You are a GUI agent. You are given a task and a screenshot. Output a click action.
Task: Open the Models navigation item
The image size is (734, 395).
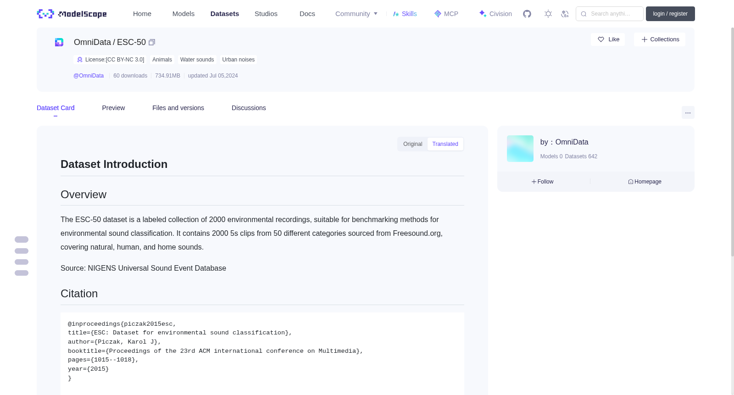click(183, 14)
